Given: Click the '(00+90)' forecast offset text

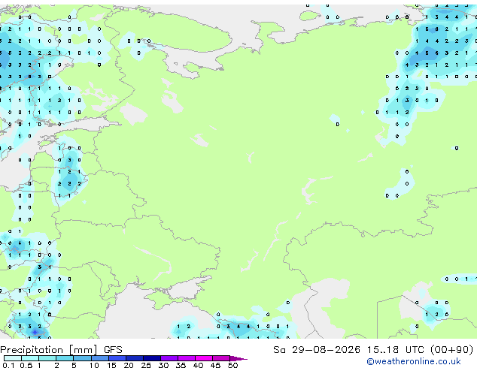Looking at the screenshot, I should 451,350.
